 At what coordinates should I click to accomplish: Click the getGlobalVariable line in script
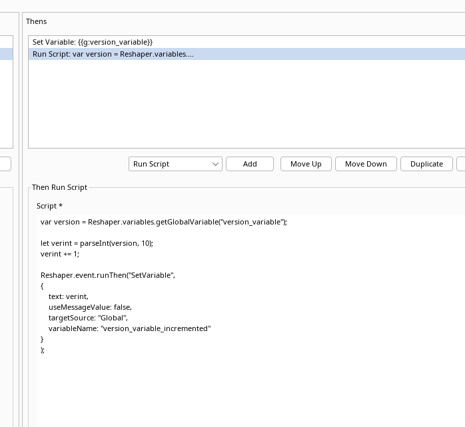(164, 222)
